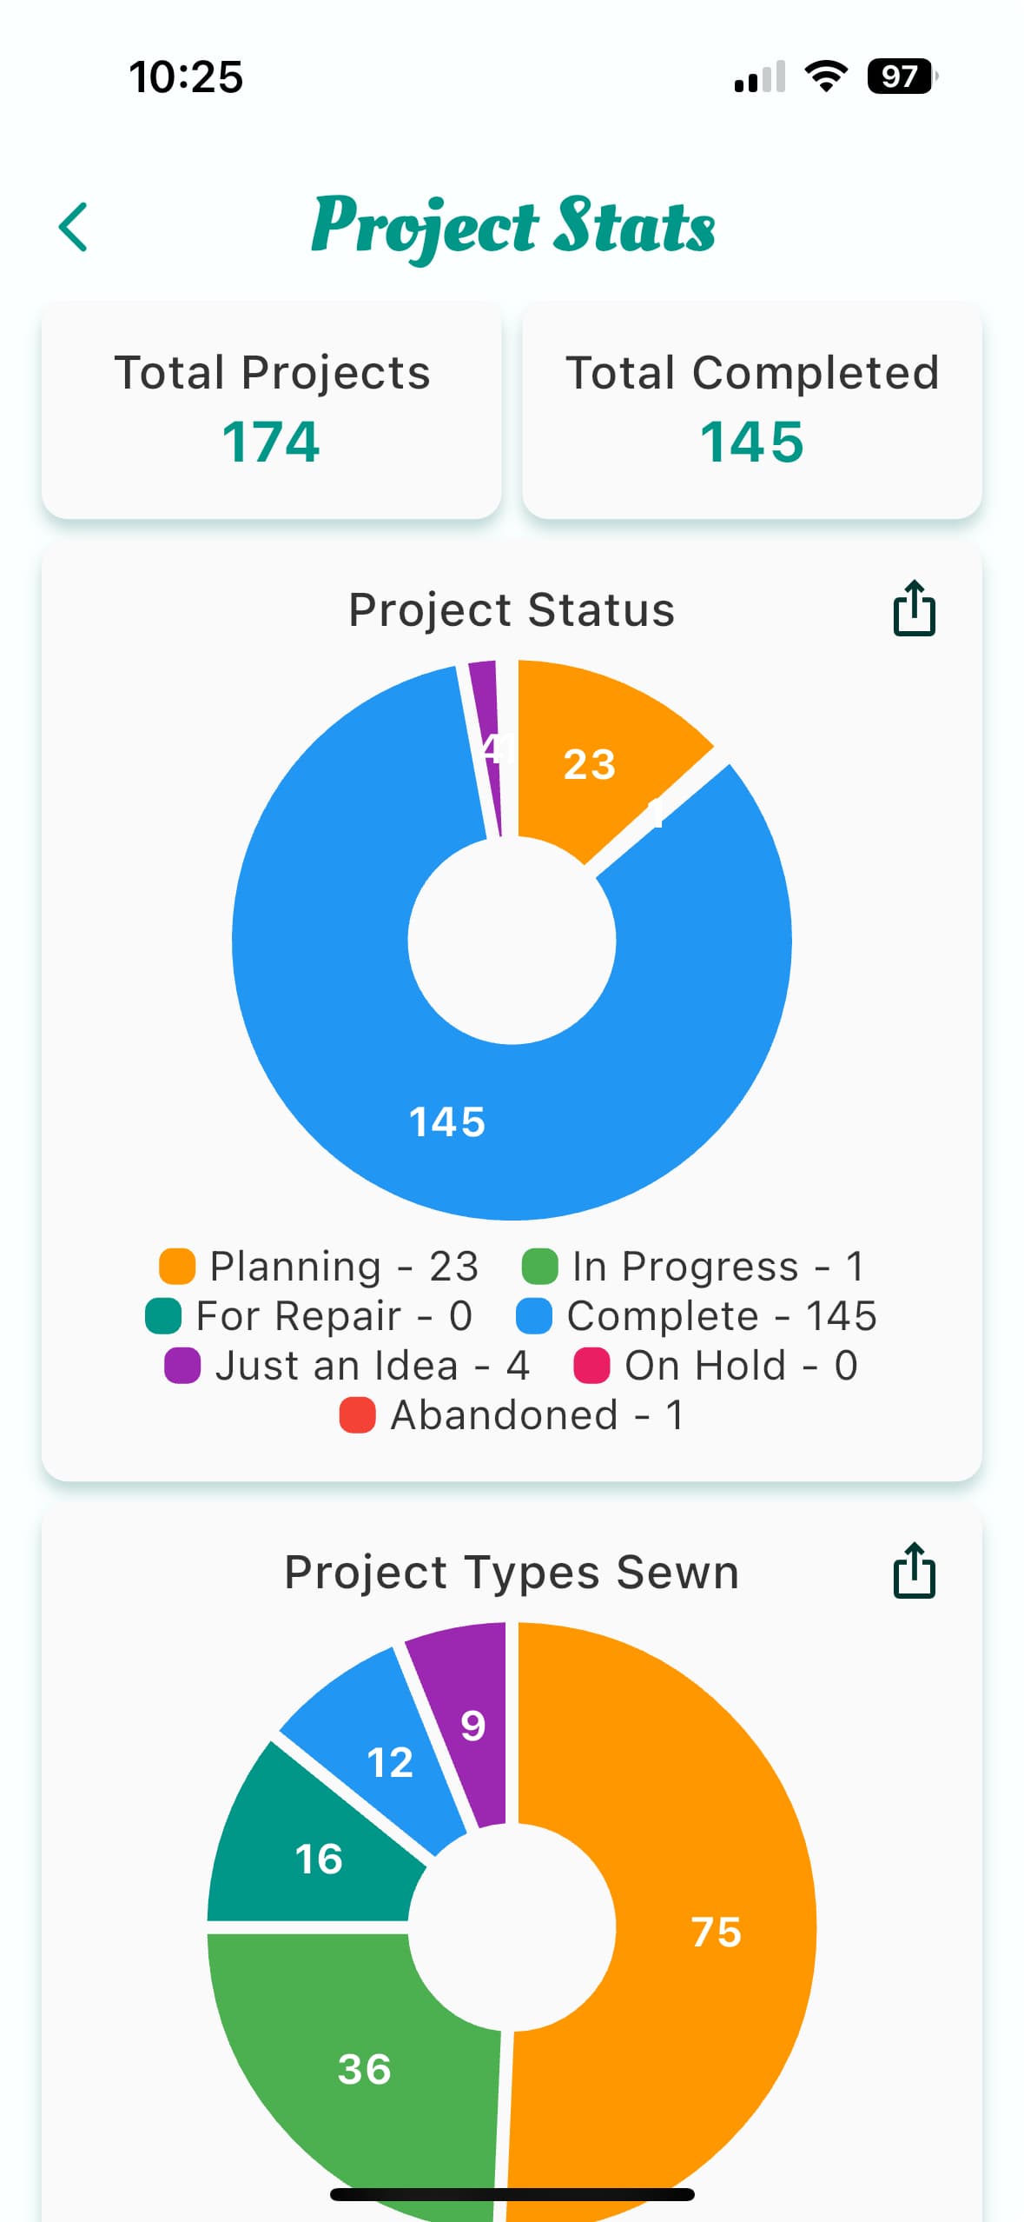Select the green In Progress legend swatch
Image resolution: width=1024 pixels, height=2222 pixels.
539,1266
